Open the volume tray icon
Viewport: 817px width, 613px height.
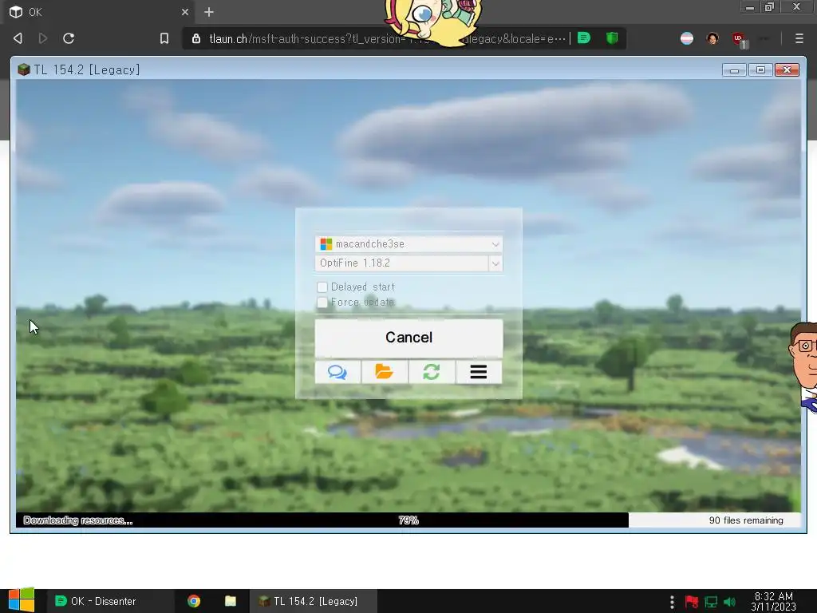(x=730, y=602)
